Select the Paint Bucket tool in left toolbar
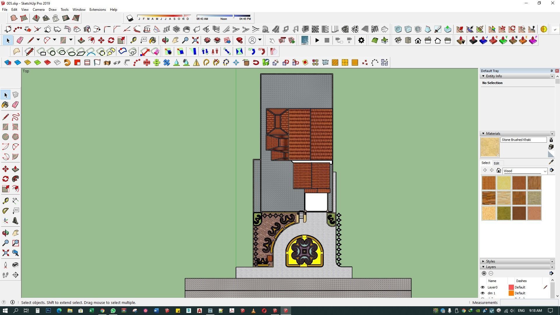This screenshot has width=560, height=315. (5, 105)
